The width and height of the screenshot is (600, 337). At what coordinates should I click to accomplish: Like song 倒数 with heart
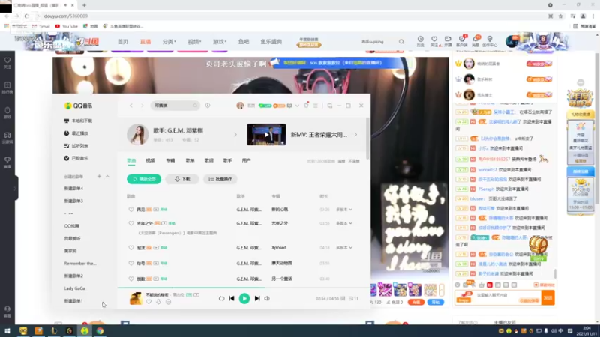[x=131, y=279]
